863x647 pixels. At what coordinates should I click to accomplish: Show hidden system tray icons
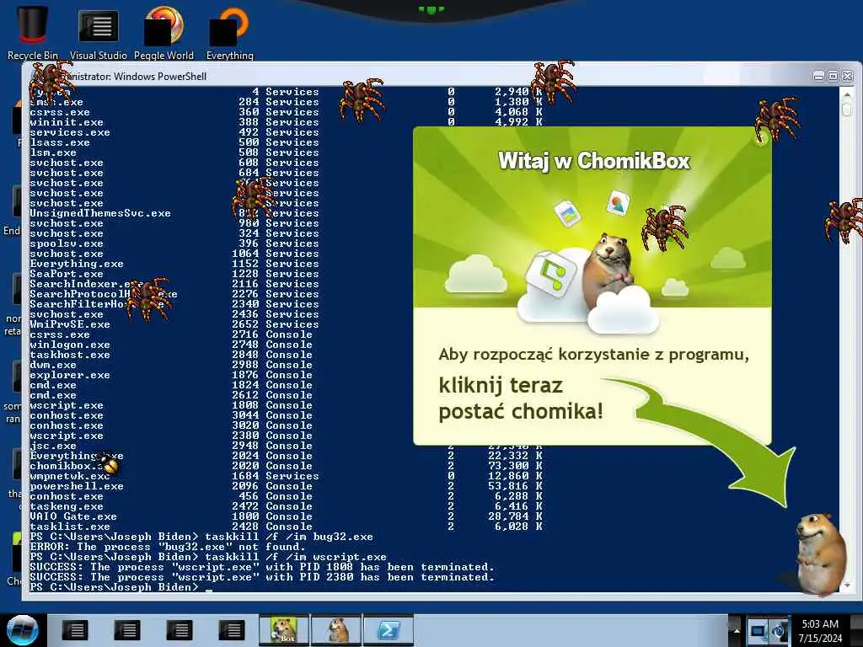[x=736, y=630]
